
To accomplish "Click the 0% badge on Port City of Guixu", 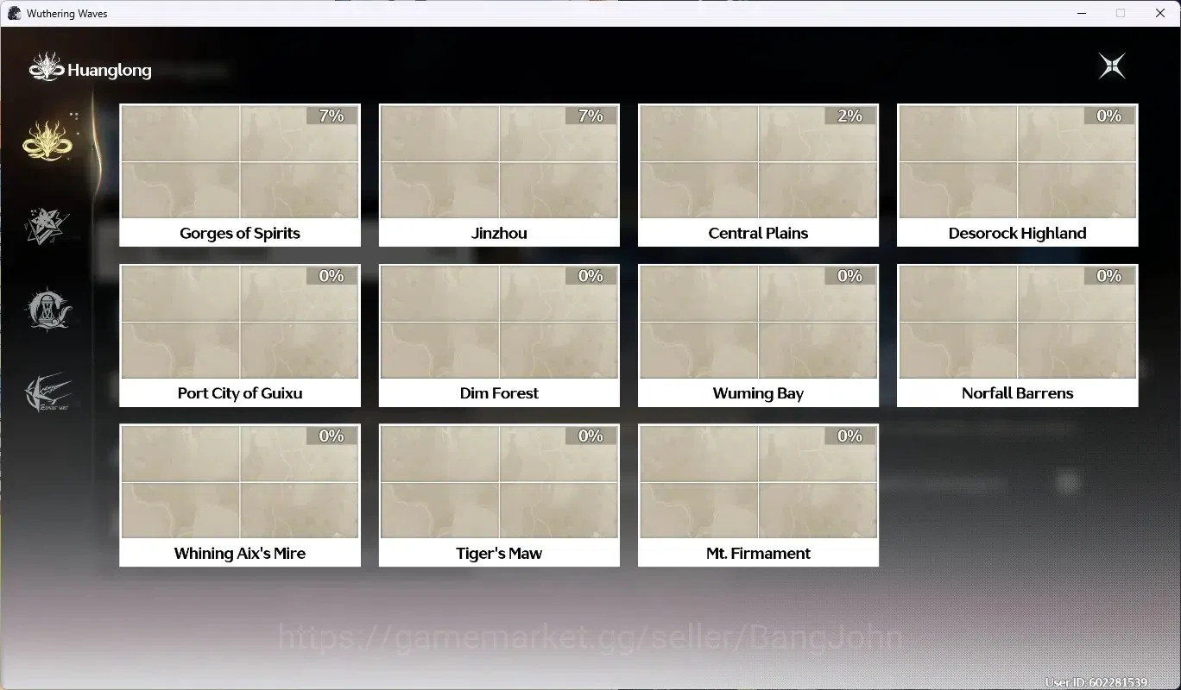I will (x=332, y=276).
